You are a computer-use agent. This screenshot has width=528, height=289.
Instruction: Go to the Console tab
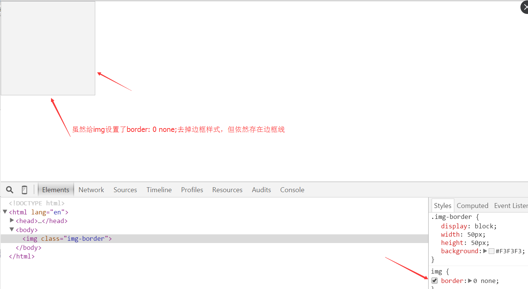click(292, 190)
